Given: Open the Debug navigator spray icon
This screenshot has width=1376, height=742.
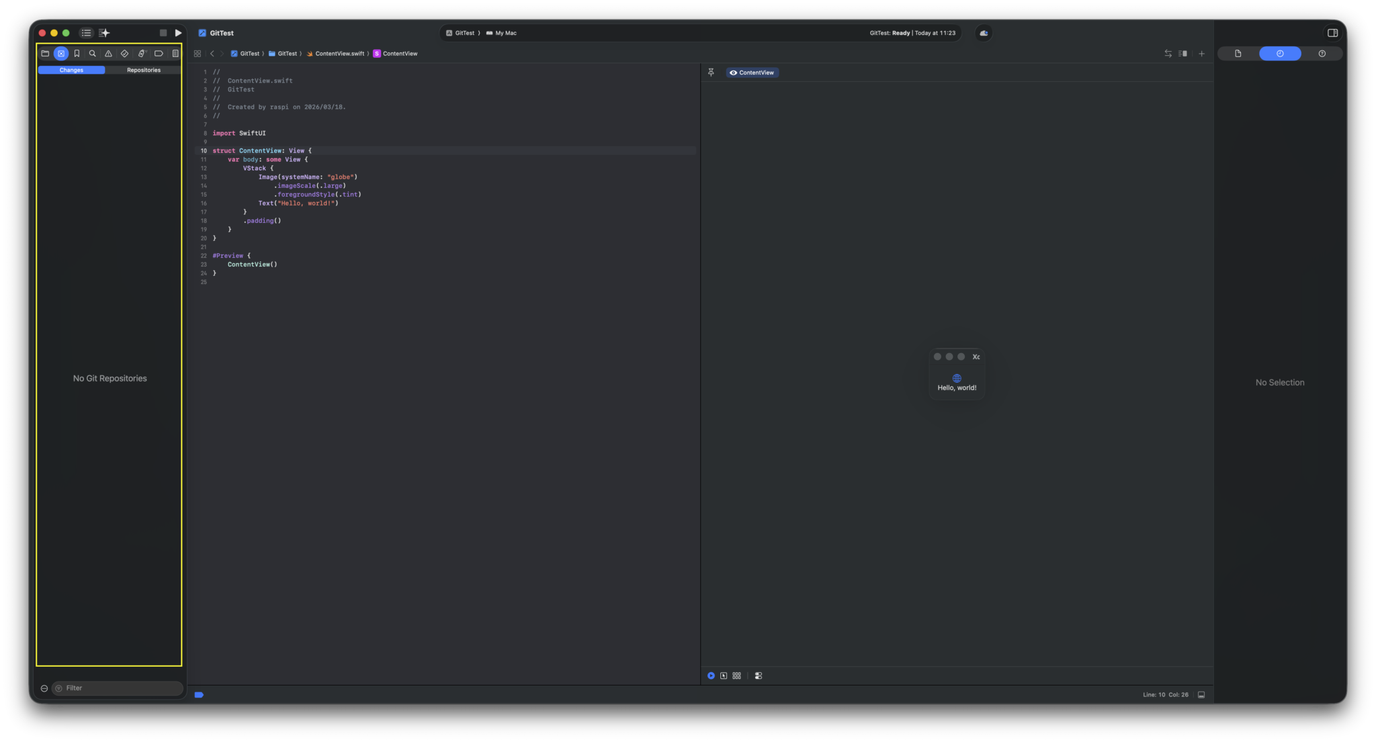Looking at the screenshot, I should click(x=142, y=54).
